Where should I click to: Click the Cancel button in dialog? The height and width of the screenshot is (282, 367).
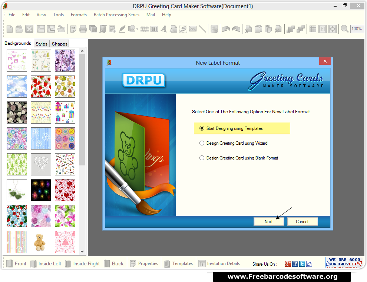pyautogui.click(x=302, y=221)
